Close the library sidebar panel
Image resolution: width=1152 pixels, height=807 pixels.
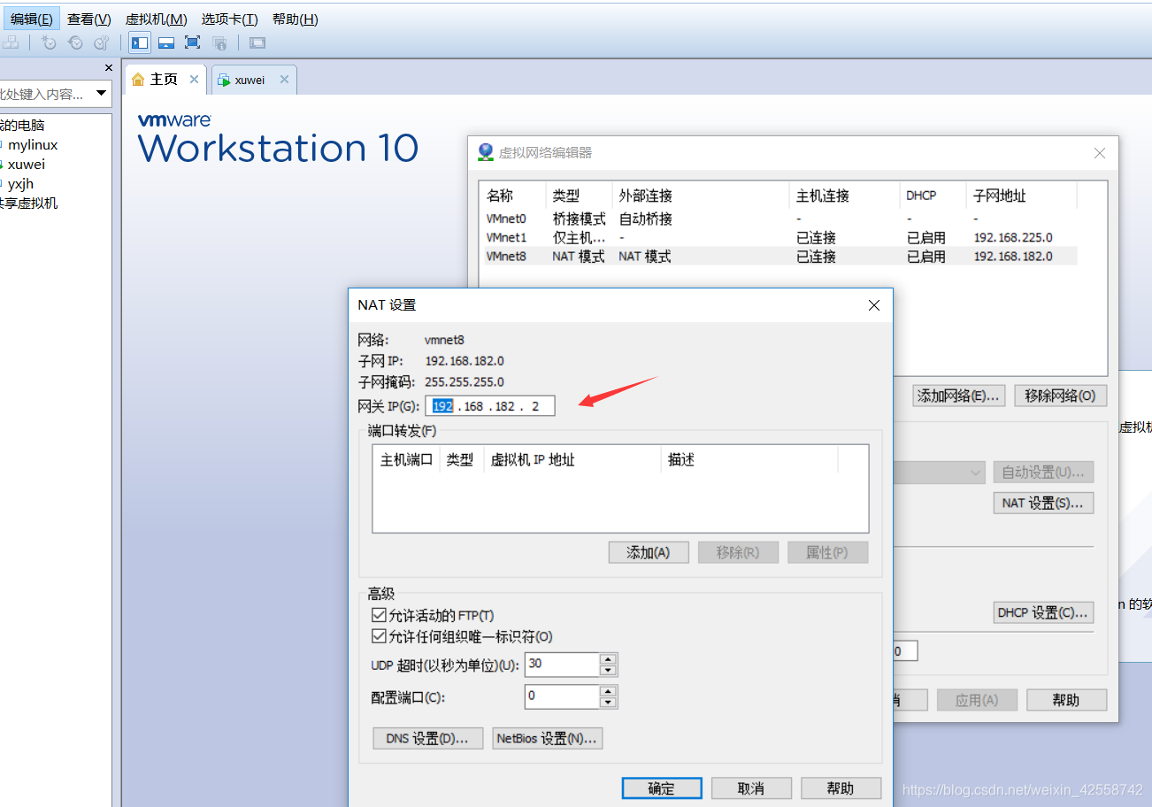pos(109,68)
